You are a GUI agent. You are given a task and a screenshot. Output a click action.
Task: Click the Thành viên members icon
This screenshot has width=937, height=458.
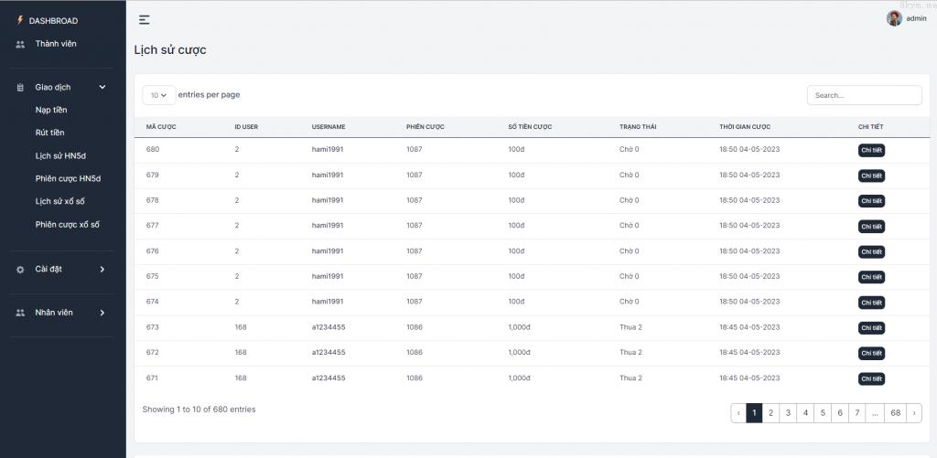pos(20,44)
